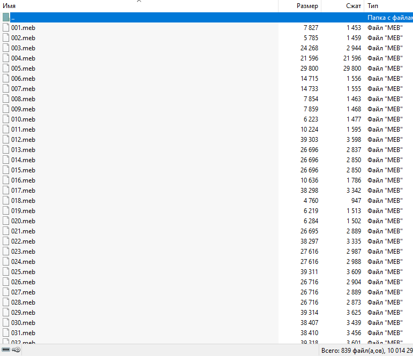Select file name 025.meb

[x=23, y=272]
